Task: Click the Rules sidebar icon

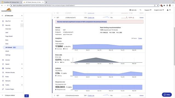Action: pos(3,77)
